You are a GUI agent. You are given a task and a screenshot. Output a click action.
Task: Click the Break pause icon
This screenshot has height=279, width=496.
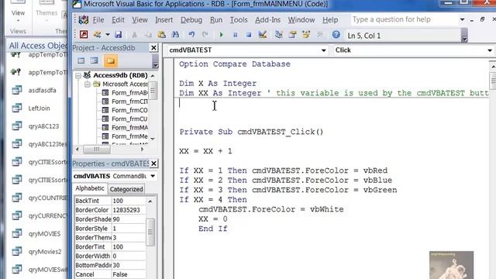[x=235, y=34]
